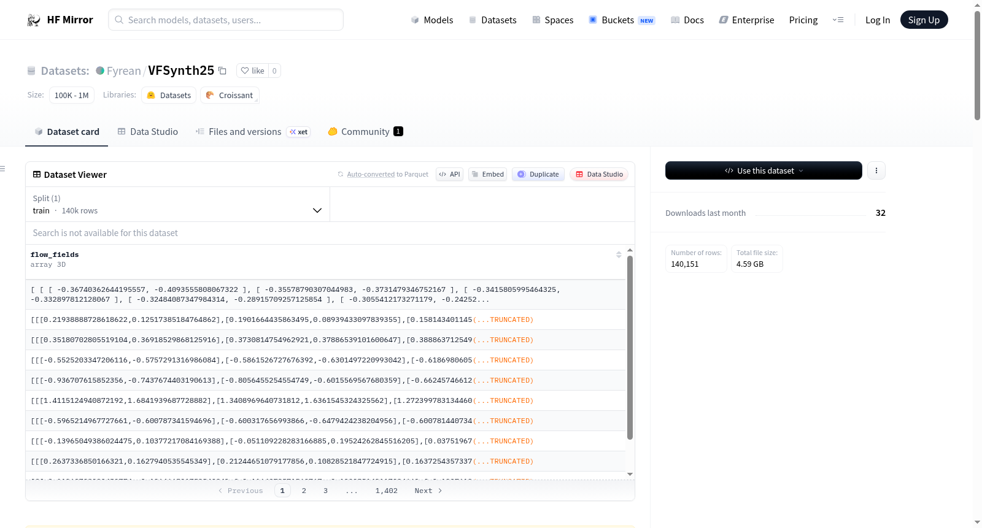Screen dimensions: 982x528
Task: Click the viewer scroll up arrow
Action: (x=630, y=250)
